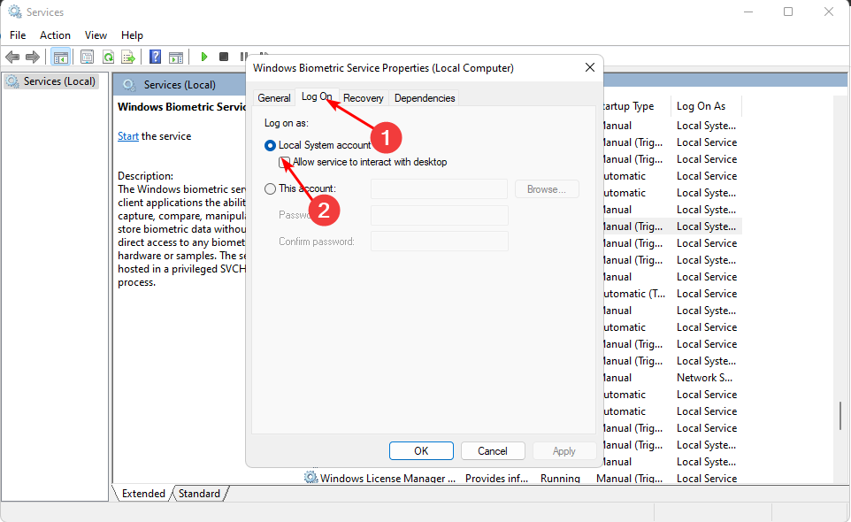This screenshot has height=522, width=851.
Task: Click the icon in the Services (Local) header
Action: [x=129, y=85]
